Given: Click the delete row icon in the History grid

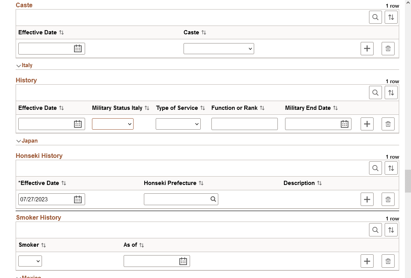Looking at the screenshot, I should click(x=388, y=124).
